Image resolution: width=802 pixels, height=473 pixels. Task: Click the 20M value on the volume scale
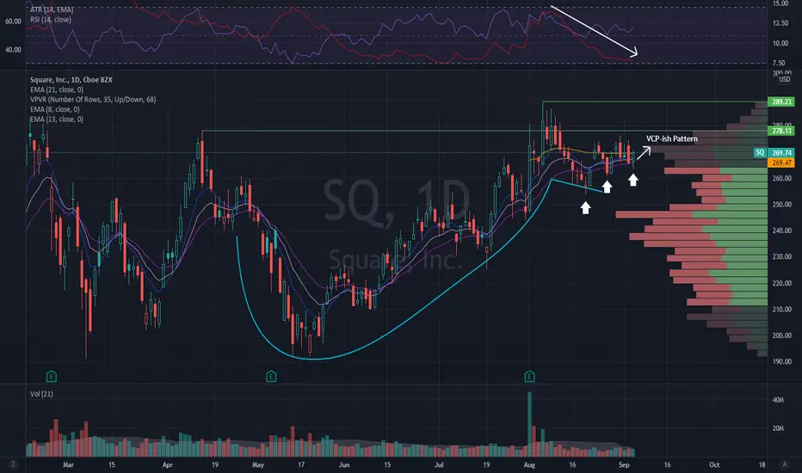(x=778, y=428)
